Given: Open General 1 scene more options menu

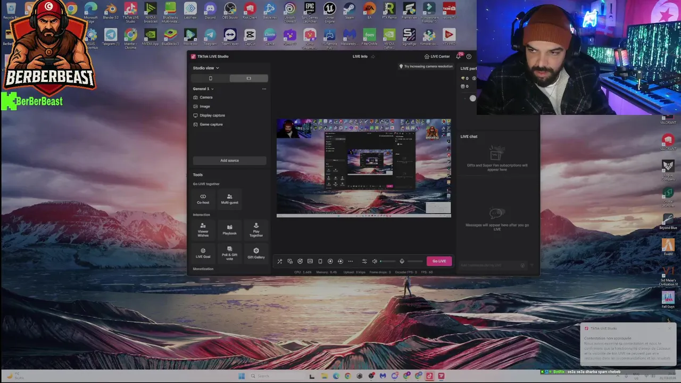Looking at the screenshot, I should click(x=264, y=89).
